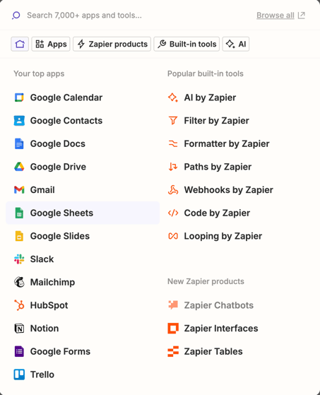Choose Google Sheets from top apps

click(83, 213)
